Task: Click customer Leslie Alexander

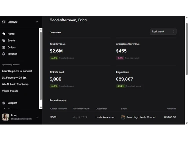Action: pos(105,117)
